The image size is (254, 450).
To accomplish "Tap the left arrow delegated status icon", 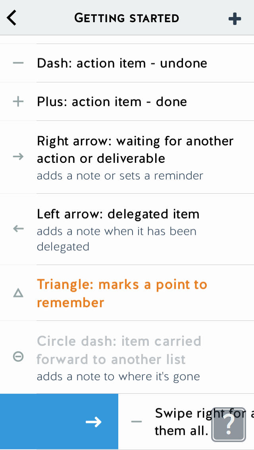I will [x=18, y=229].
